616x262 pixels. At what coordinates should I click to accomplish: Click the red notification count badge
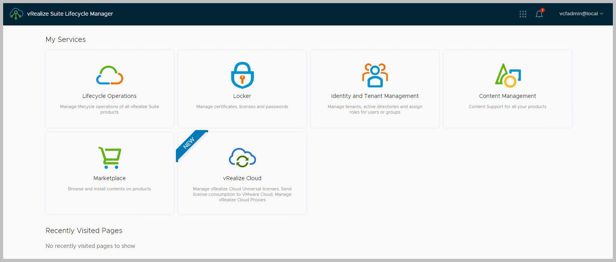(x=543, y=10)
